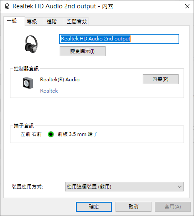Open controller 內容(P) button

[161, 79]
